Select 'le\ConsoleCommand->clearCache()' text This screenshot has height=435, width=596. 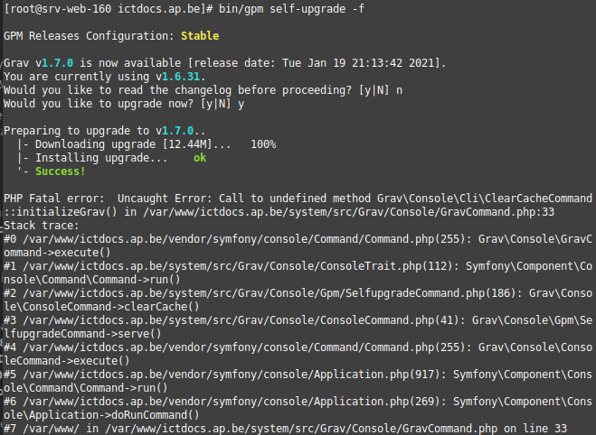coord(101,307)
